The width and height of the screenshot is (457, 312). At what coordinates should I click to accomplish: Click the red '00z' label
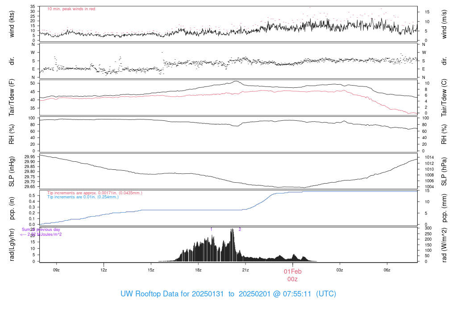[x=293, y=279]
